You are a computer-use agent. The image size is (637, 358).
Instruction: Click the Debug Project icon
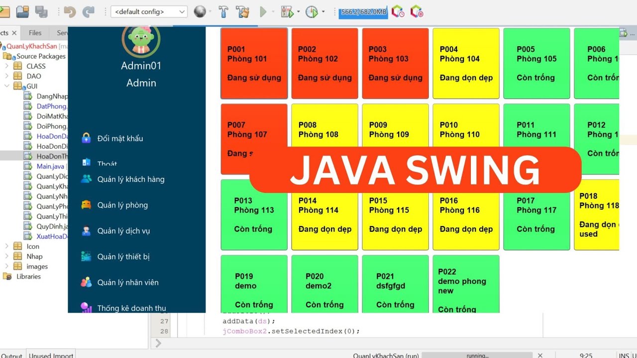coord(287,11)
